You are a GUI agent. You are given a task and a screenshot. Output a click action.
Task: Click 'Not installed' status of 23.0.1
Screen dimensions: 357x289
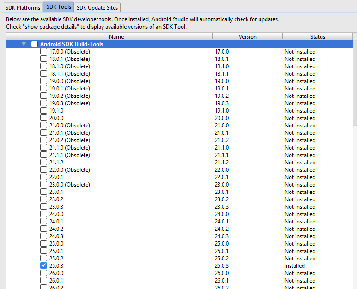(300, 192)
